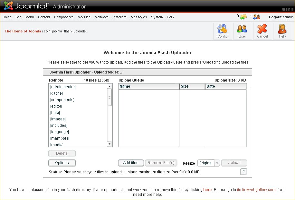
Task: Sort upload queue by Size column
Action: tap(192, 86)
